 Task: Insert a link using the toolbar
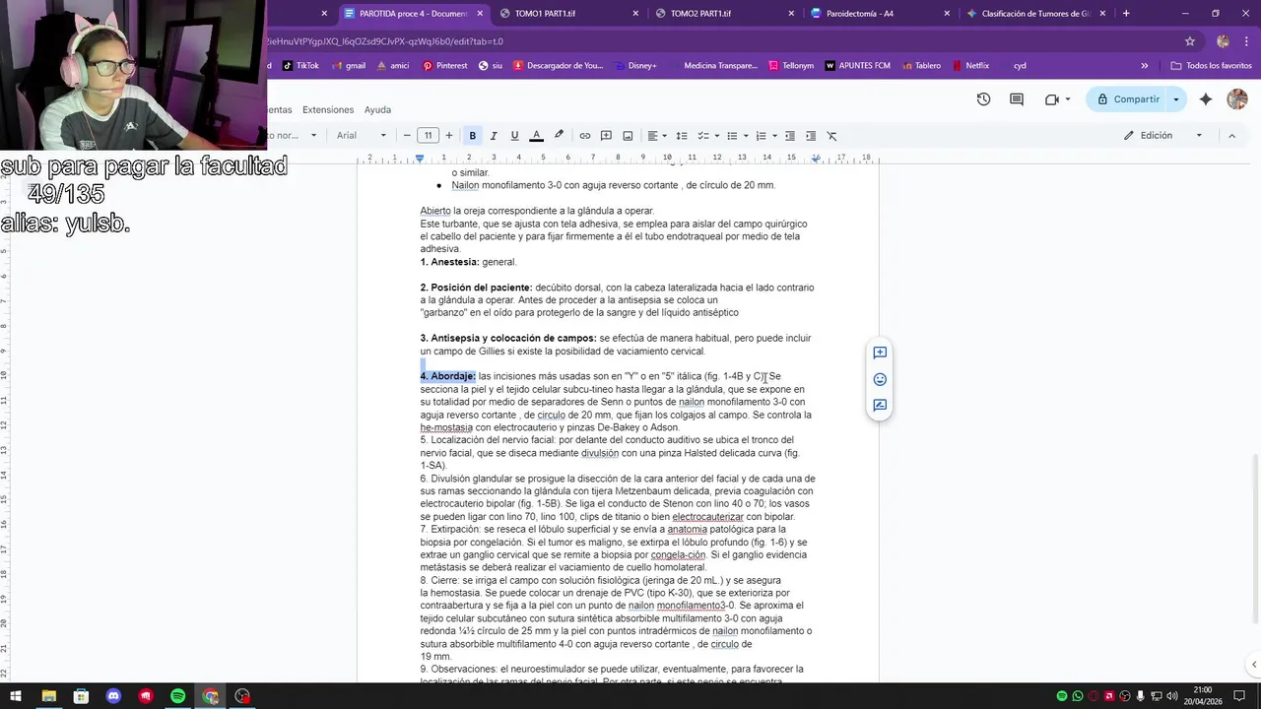[x=584, y=136]
